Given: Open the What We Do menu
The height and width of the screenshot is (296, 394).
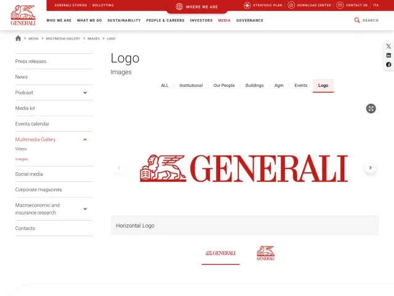Looking at the screenshot, I should click(89, 20).
